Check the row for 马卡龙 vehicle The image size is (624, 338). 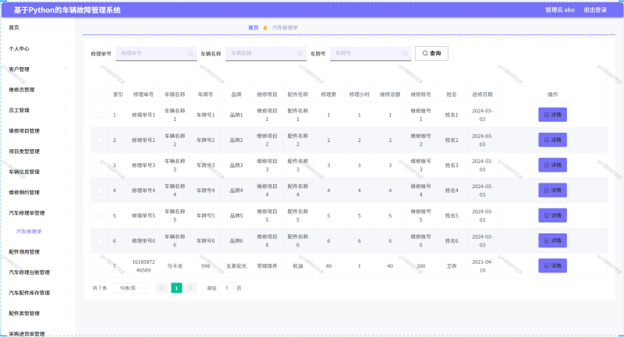point(100,266)
